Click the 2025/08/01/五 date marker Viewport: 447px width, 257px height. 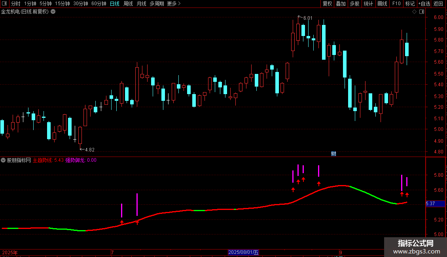click(243, 252)
